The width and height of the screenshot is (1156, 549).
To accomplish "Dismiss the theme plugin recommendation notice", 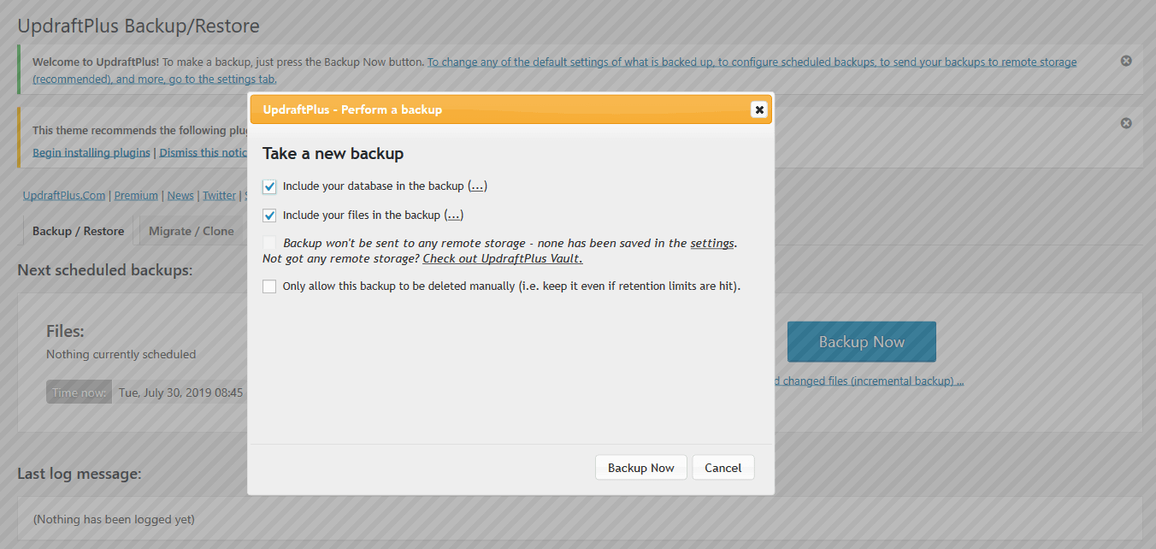I will 1126,123.
